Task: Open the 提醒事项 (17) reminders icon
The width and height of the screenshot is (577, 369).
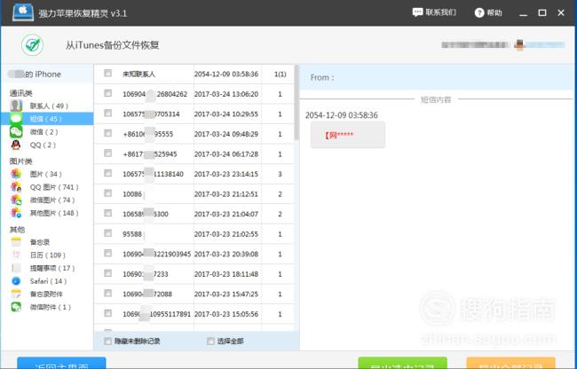Action: tap(16, 268)
